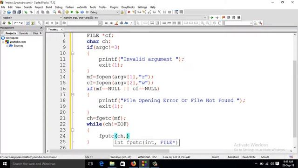Step to next line in debugger
This screenshot has height=168, width=298.
coord(139,12)
